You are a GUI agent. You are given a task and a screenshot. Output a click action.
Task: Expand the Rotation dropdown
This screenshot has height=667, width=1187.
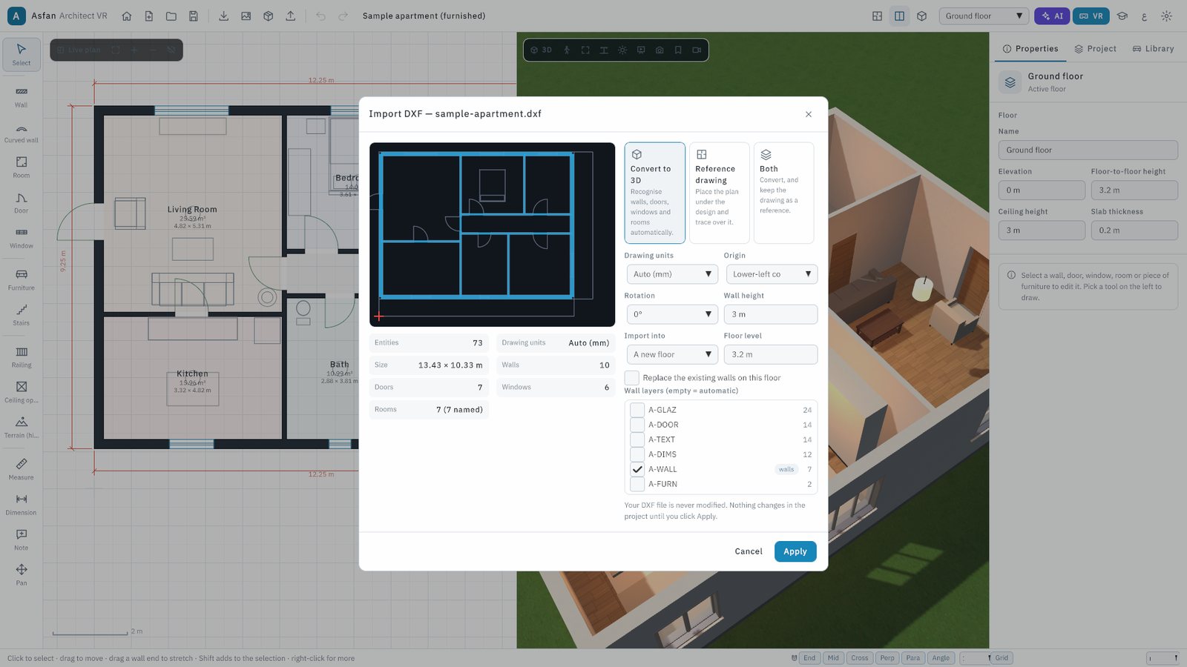point(671,314)
